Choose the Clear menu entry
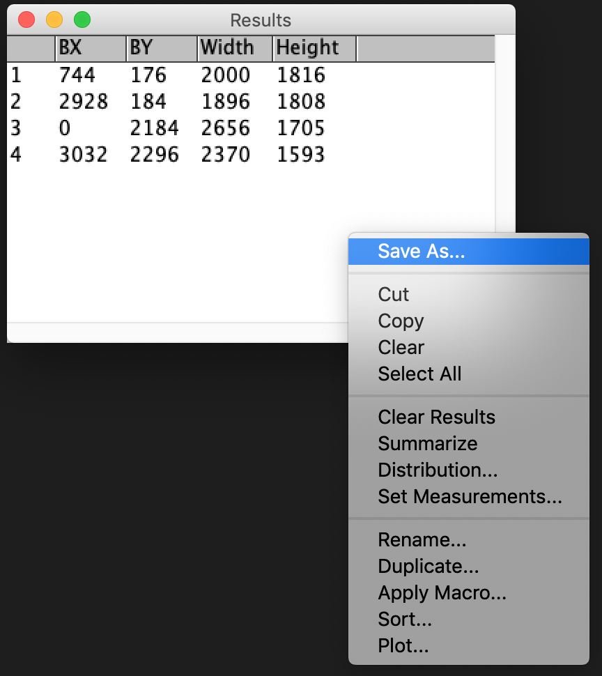 tap(401, 348)
